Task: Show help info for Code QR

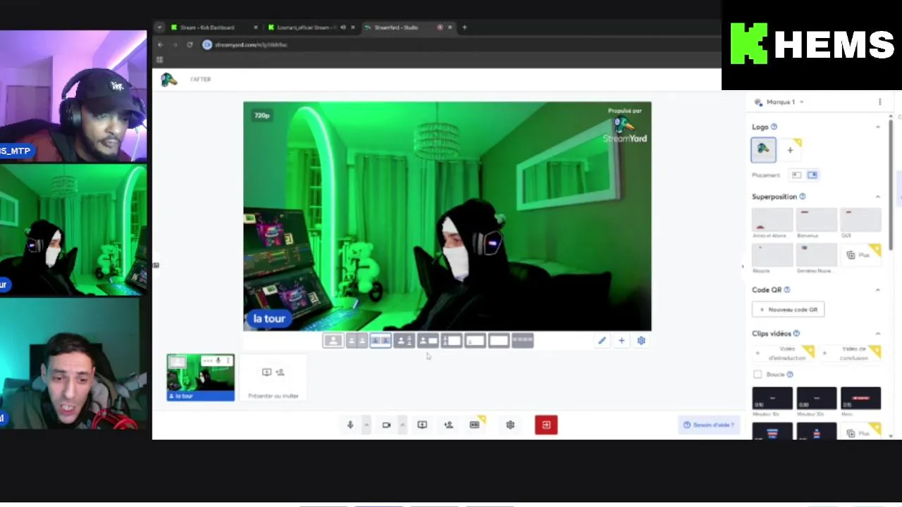Action: pyautogui.click(x=787, y=289)
